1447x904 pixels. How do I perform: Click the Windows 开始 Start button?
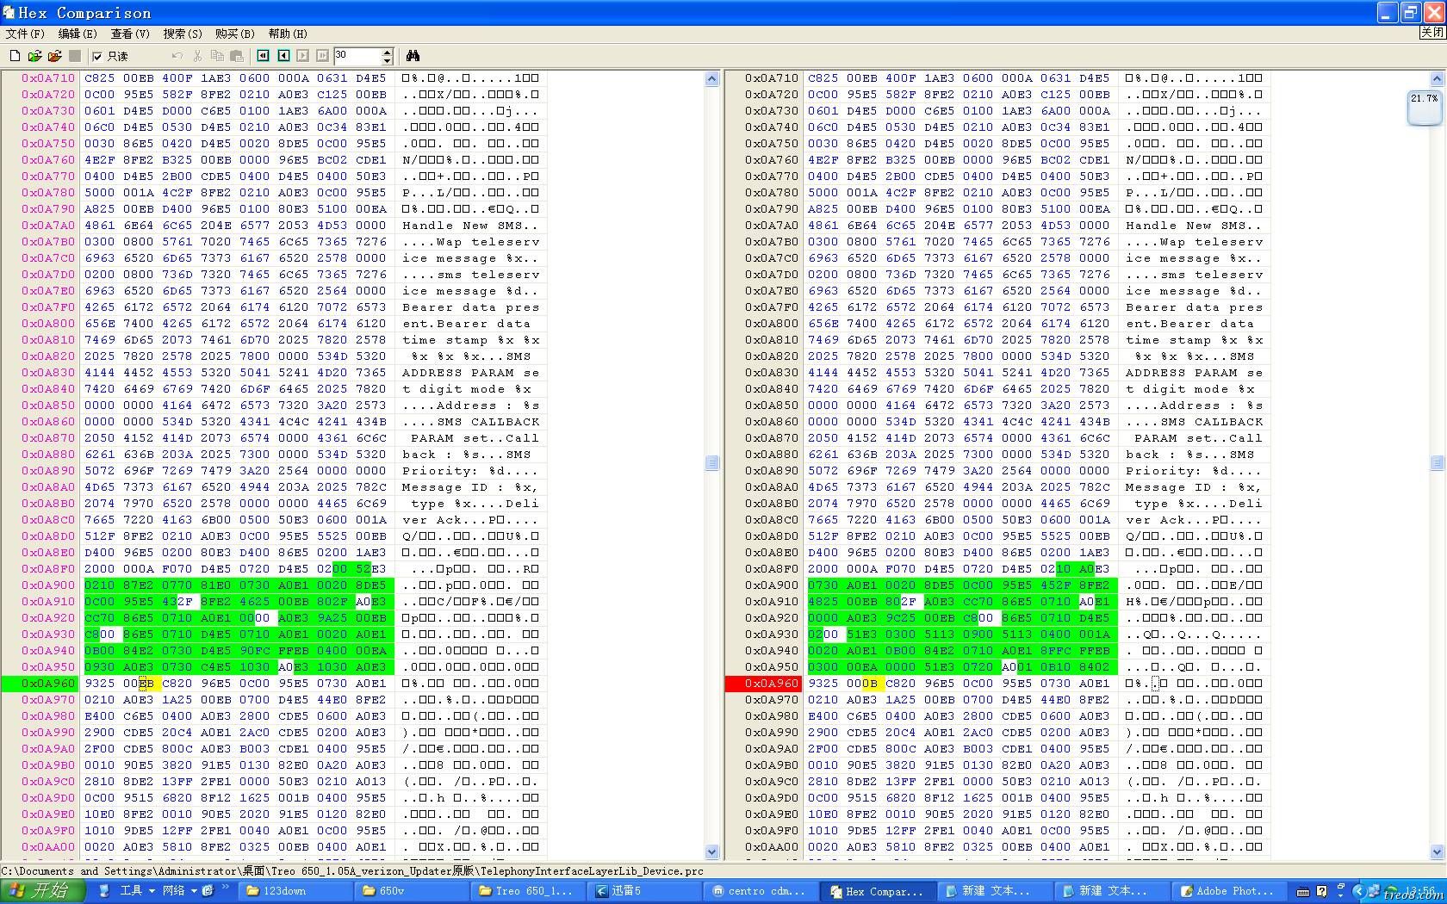click(42, 891)
